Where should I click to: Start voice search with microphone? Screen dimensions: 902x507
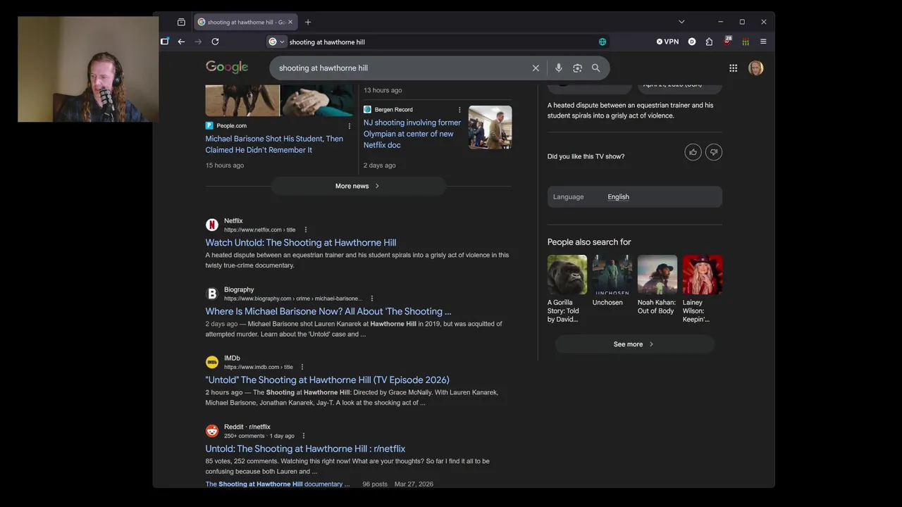(x=559, y=68)
